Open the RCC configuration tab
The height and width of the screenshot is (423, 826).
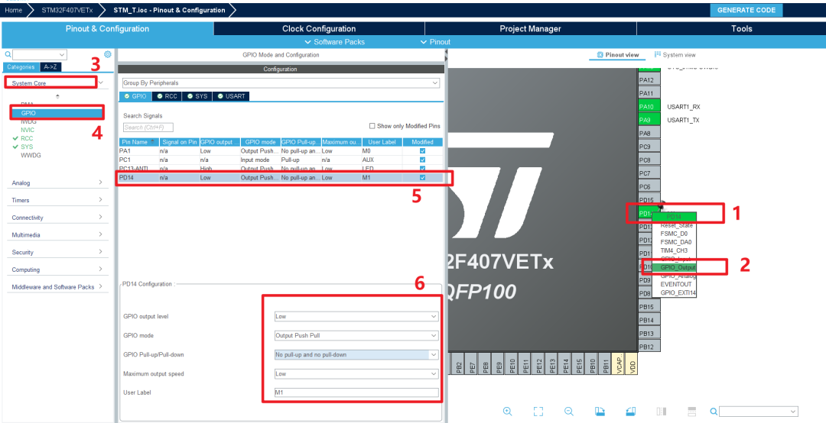click(x=167, y=96)
